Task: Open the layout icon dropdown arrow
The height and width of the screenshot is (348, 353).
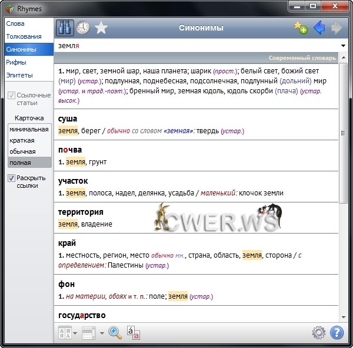Action: (102, 333)
